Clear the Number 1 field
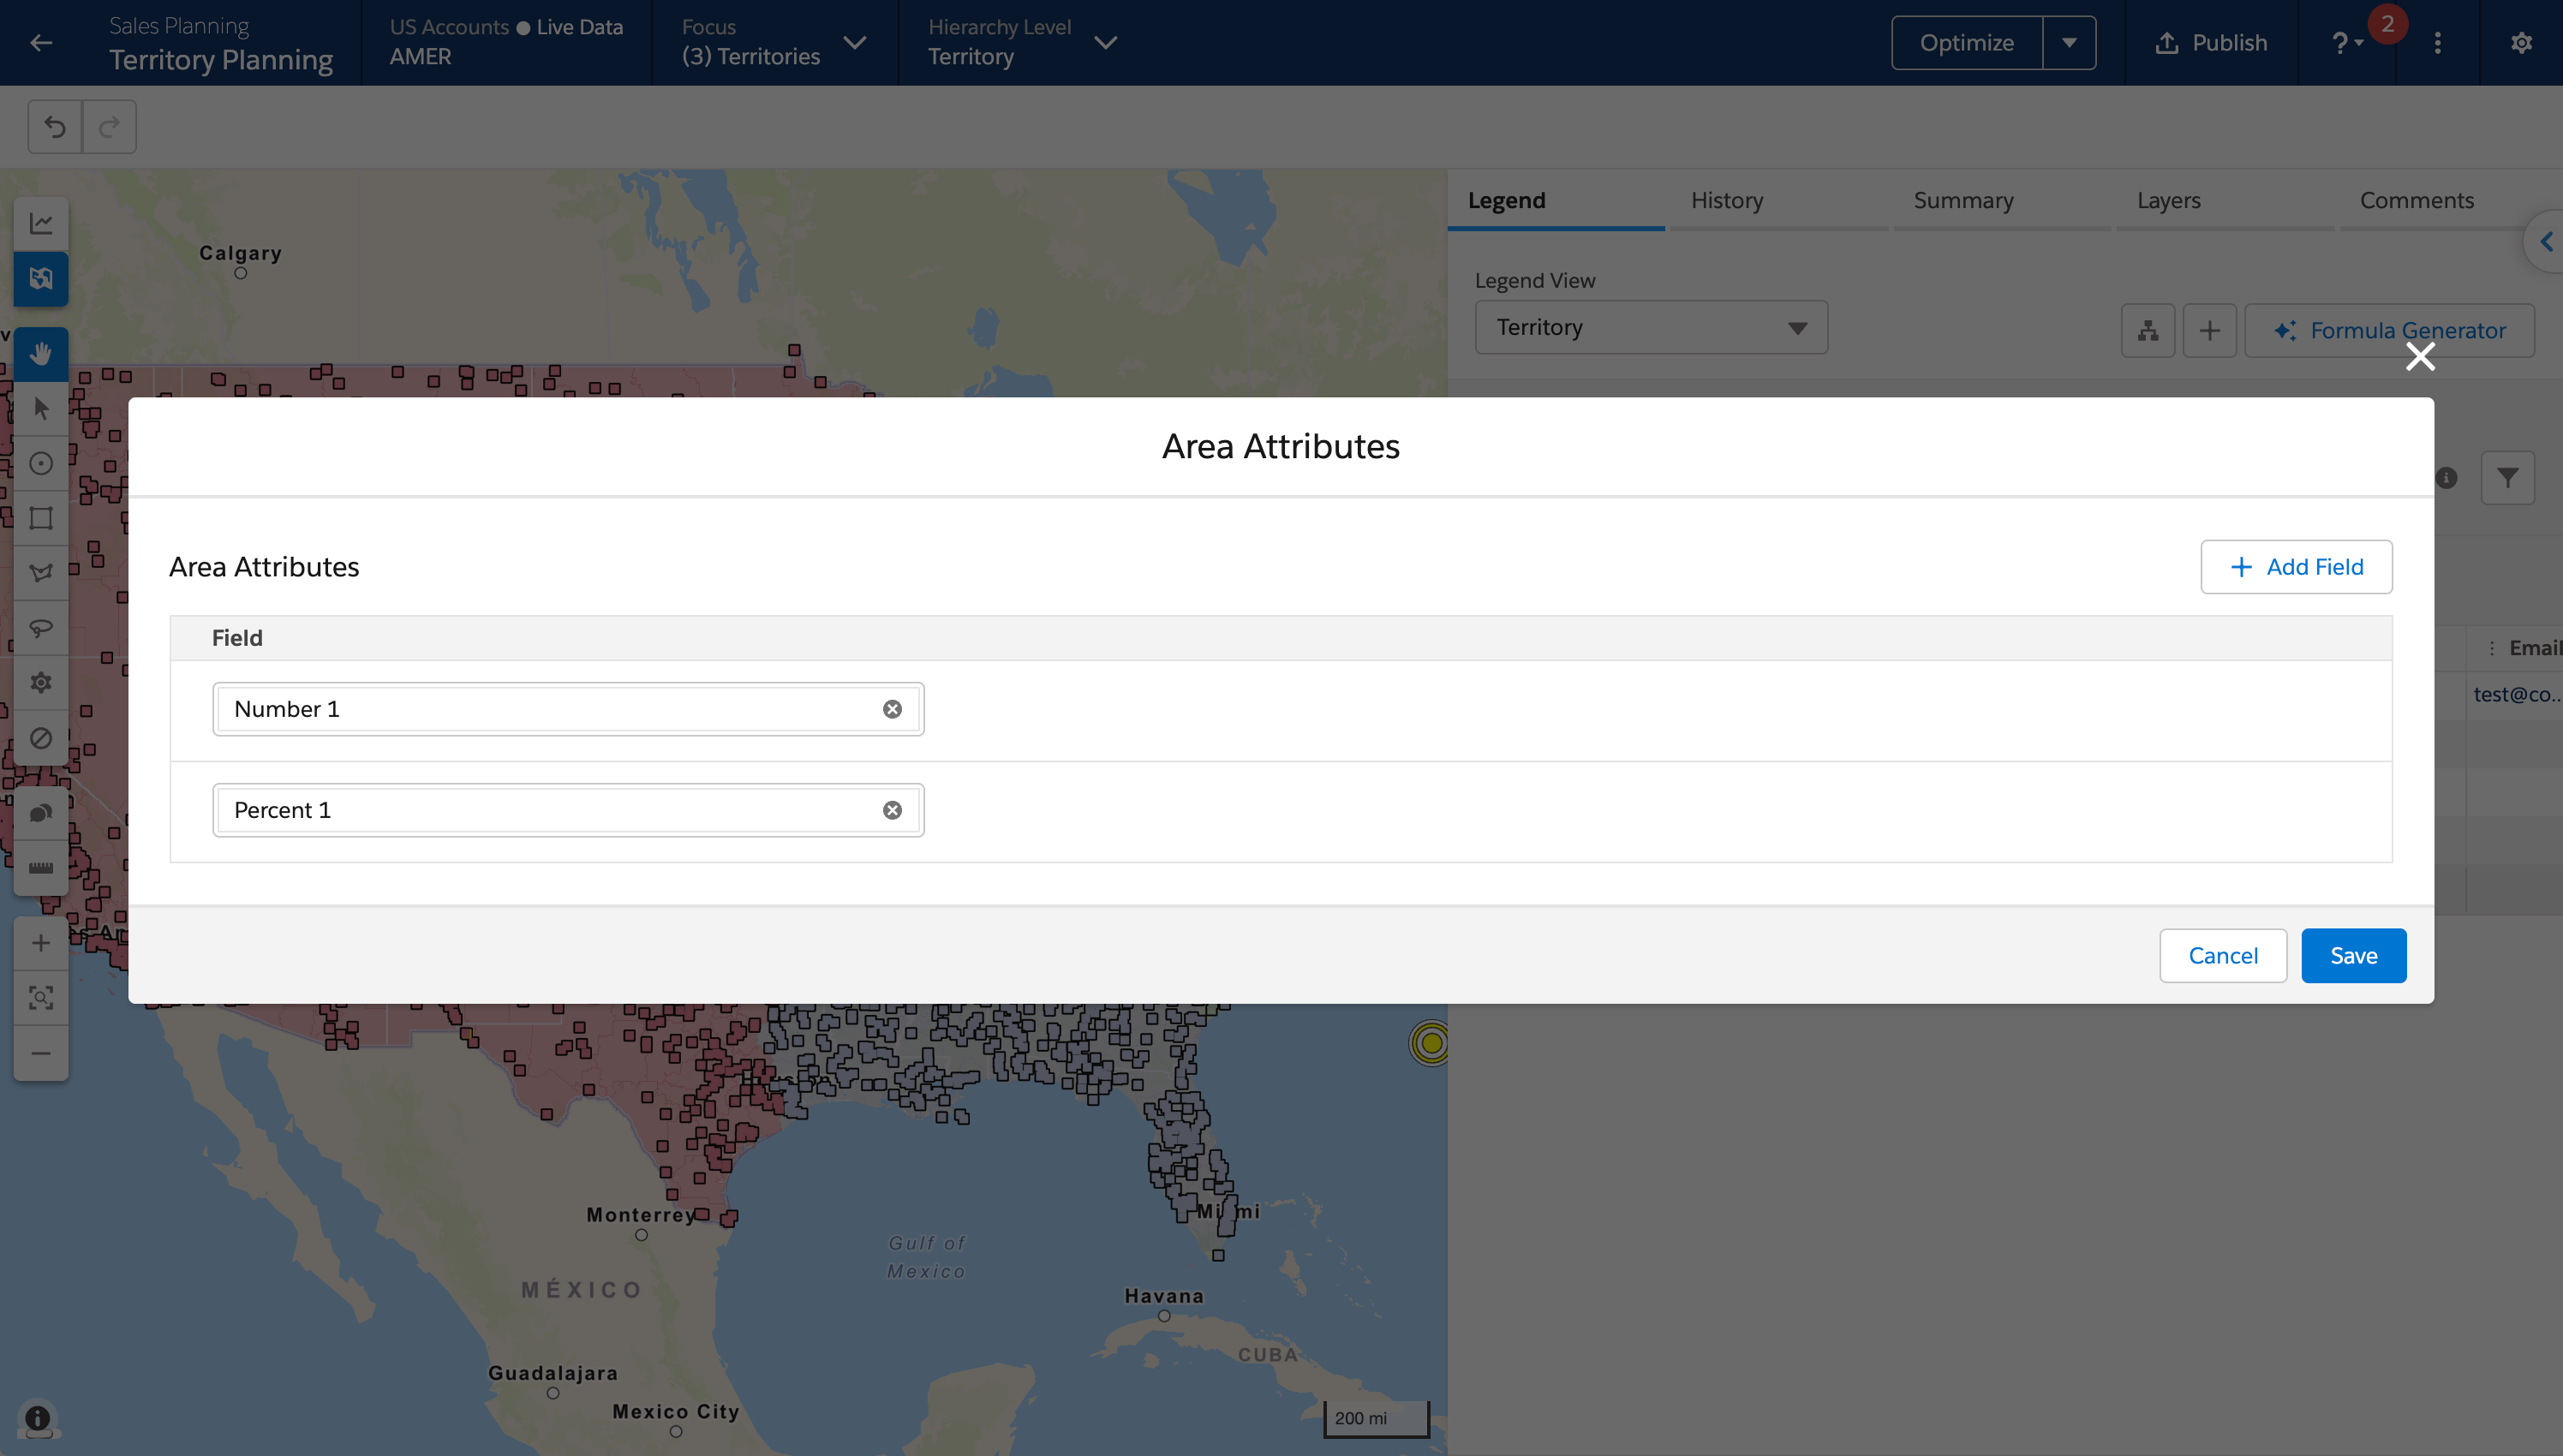 pos(892,709)
